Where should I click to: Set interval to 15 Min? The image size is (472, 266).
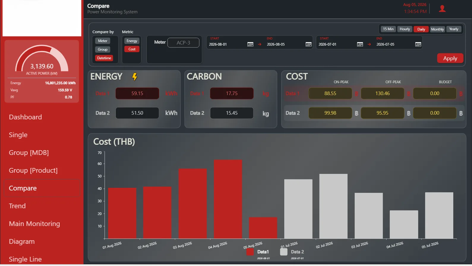[x=388, y=29]
